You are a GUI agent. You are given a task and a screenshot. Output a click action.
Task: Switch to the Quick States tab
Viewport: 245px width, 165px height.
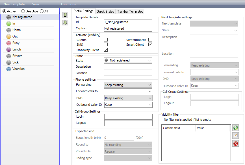[x=105, y=11]
